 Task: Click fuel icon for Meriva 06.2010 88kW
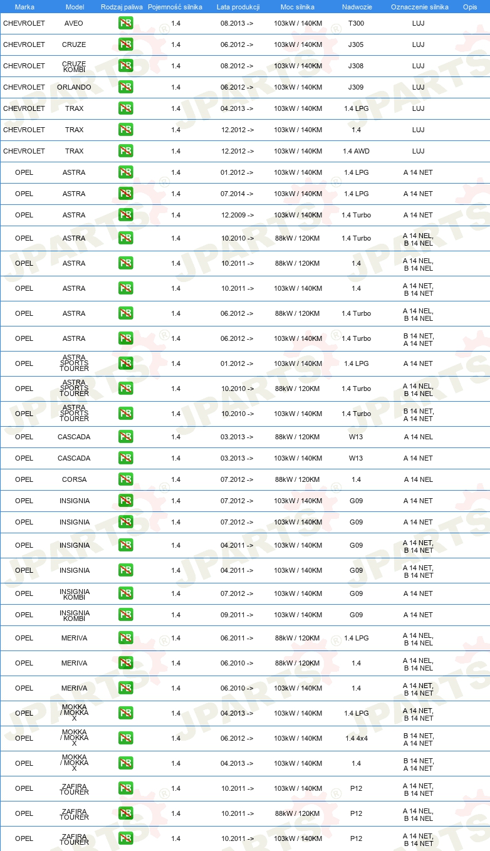(x=125, y=663)
